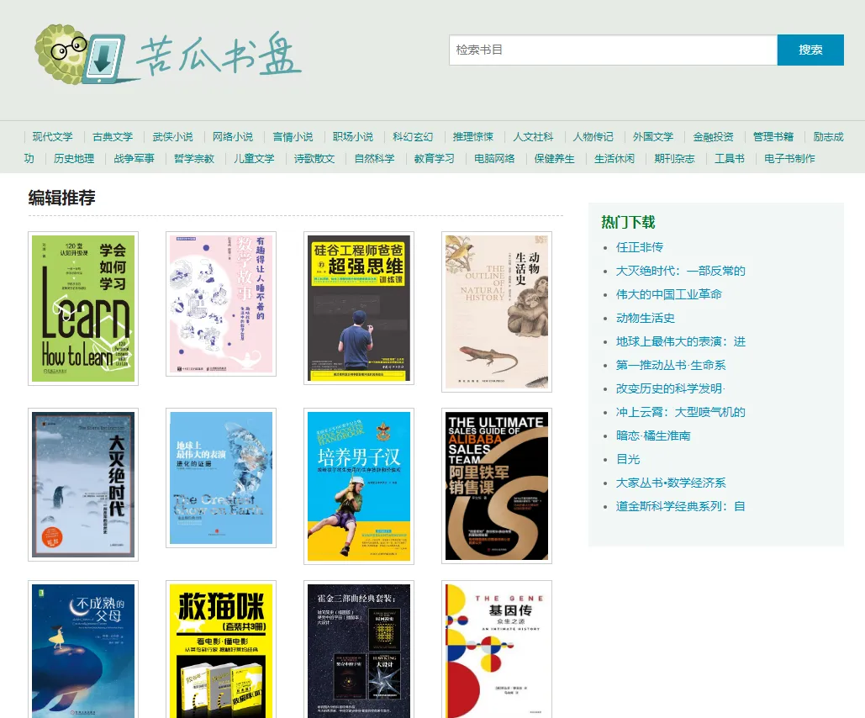
Task: Open the 冲上云霄：大型喷气机的 link
Action: click(681, 412)
